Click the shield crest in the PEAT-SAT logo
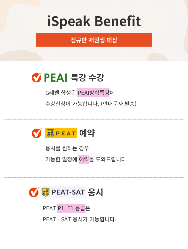This screenshot has height=249, width=188. [x=45, y=192]
